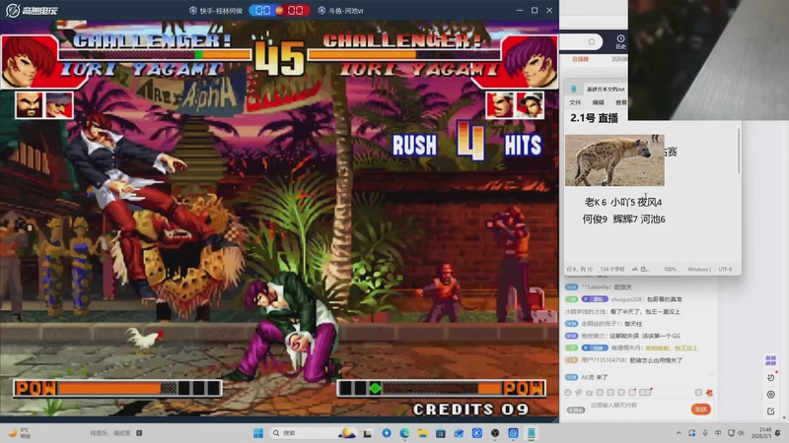Screen dimensions: 789x443
Task: Open Microsoft Edge from the taskbar
Action: pos(404,433)
